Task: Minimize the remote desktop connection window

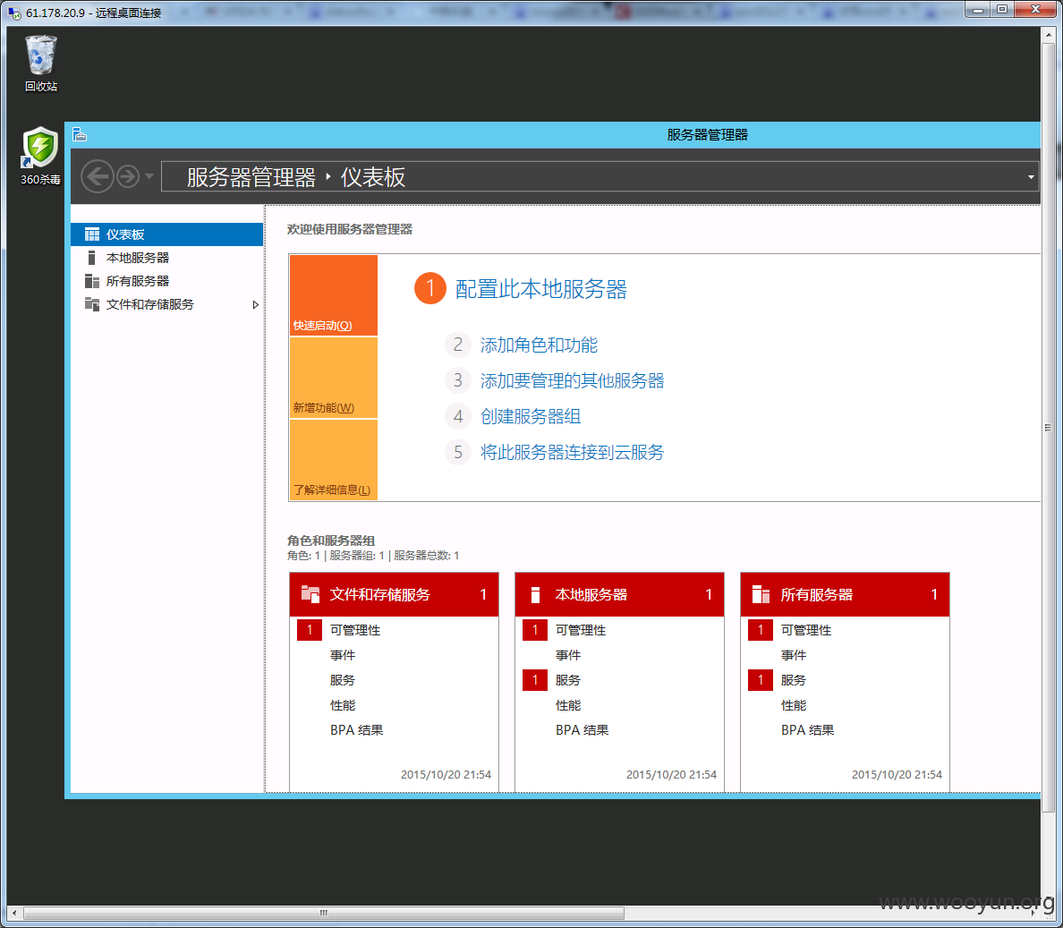Action: [x=978, y=10]
